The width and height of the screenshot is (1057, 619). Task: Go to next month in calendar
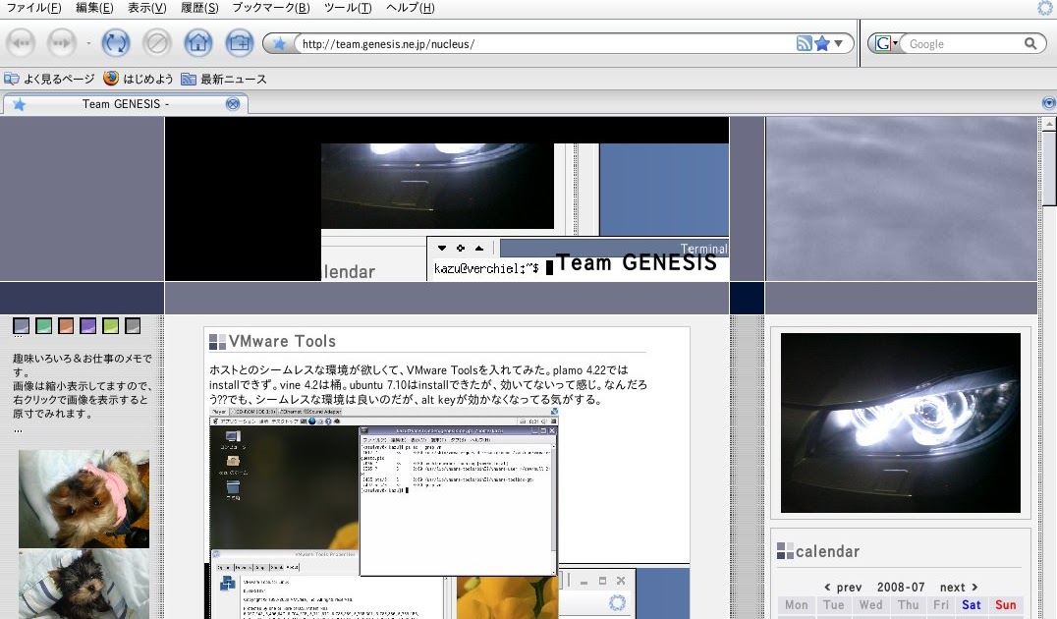959,588
